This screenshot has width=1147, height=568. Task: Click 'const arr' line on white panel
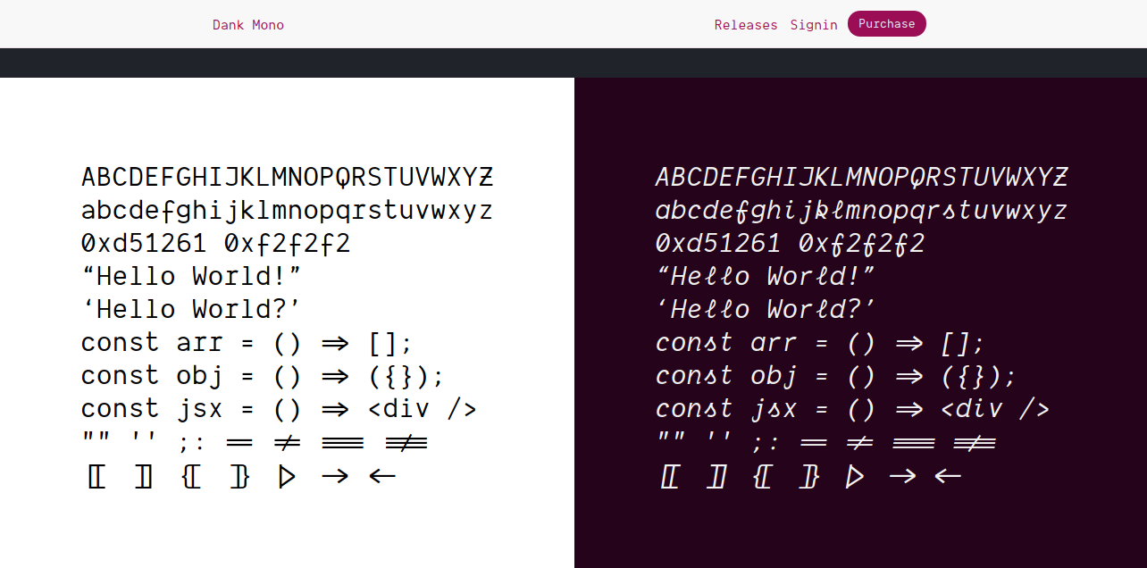pyautogui.click(x=247, y=343)
